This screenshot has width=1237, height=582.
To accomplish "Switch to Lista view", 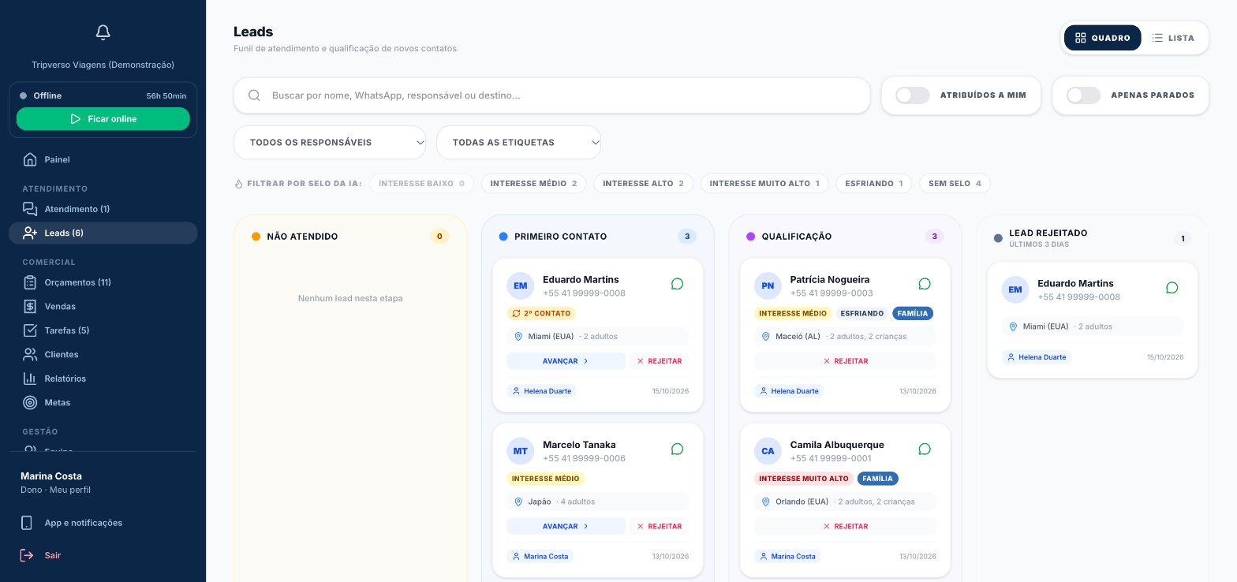I will [1173, 38].
